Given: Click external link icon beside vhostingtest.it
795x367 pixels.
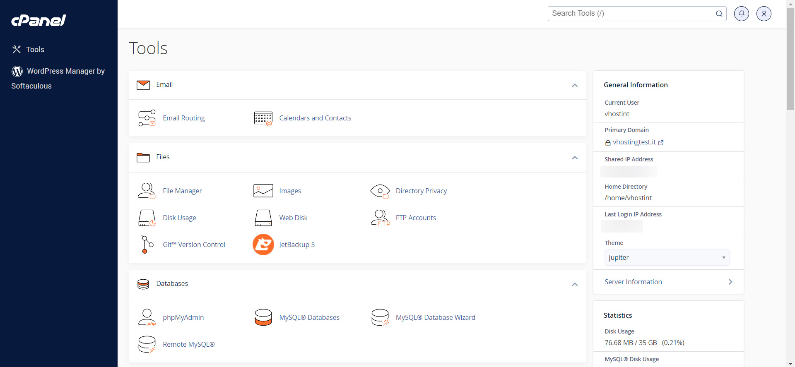Looking at the screenshot, I should 661,143.
